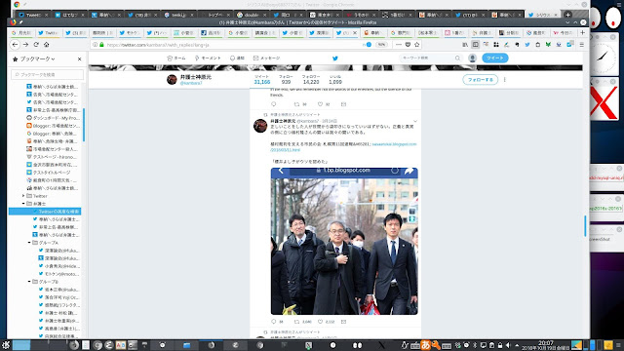Click the blue ツイート button
This screenshot has width=624, height=351.
pos(495,58)
